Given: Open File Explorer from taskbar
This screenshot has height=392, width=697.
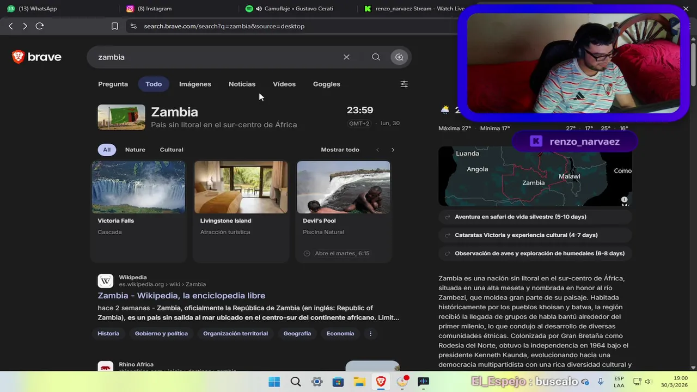Looking at the screenshot, I should click(359, 382).
